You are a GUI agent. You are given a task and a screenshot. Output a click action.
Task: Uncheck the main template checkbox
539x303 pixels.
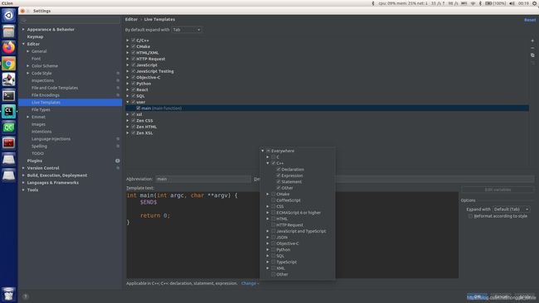(x=138, y=108)
